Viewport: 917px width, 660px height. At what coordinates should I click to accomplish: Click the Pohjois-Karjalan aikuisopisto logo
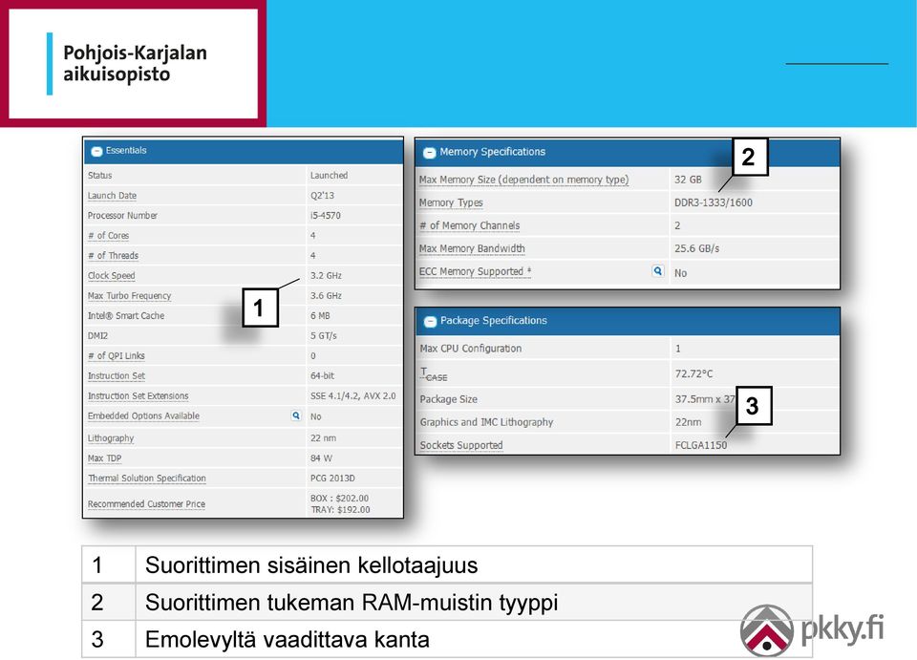134,63
